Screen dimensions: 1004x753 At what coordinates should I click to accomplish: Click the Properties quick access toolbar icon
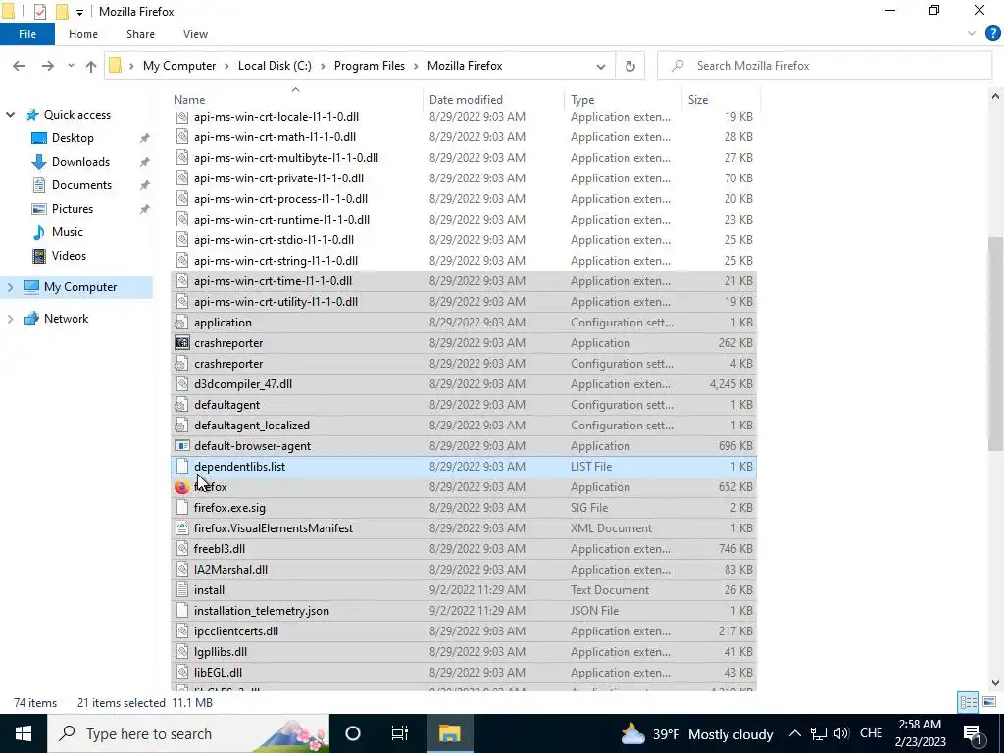39,12
